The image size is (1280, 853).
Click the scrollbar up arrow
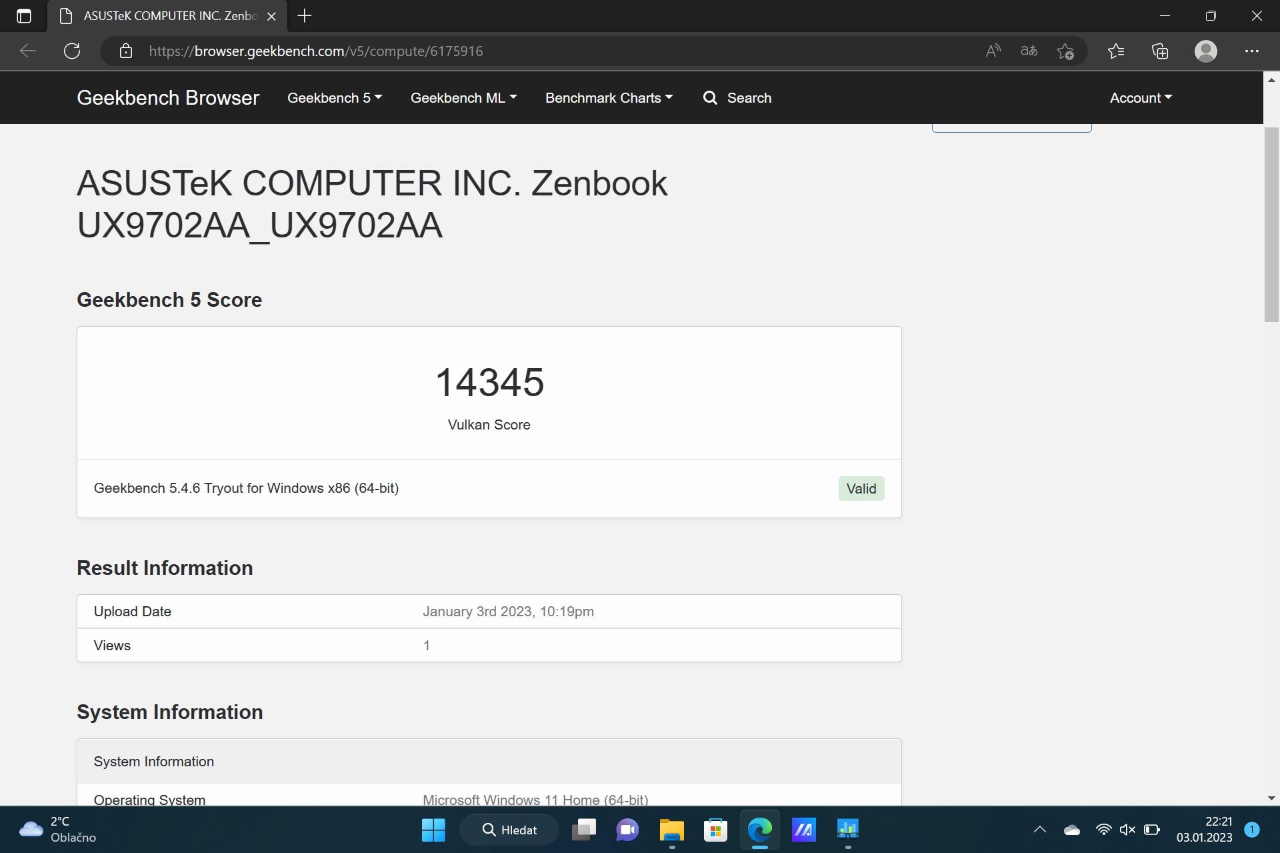pos(1271,79)
